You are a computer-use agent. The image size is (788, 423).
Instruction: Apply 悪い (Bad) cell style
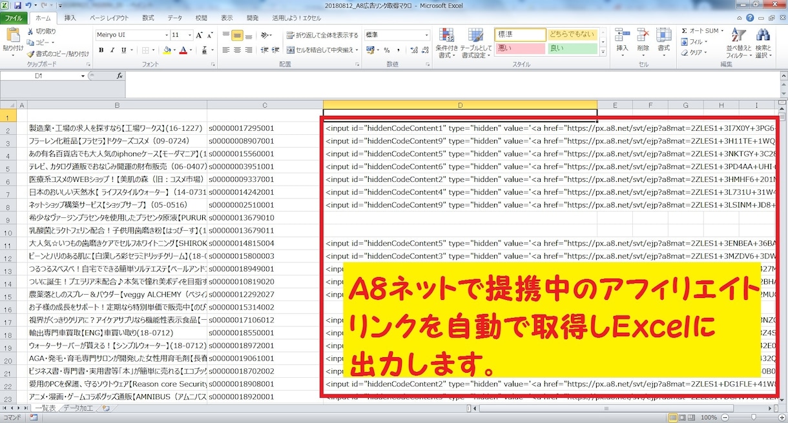521,48
